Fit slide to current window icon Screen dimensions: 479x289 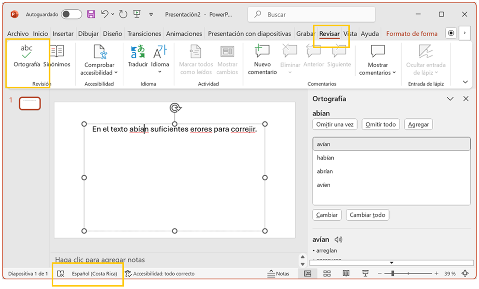click(465, 273)
